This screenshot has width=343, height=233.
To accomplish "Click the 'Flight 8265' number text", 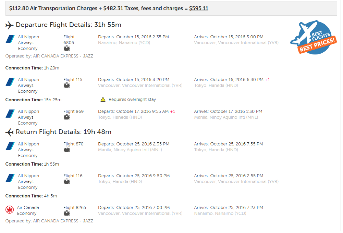I will 75,208.
